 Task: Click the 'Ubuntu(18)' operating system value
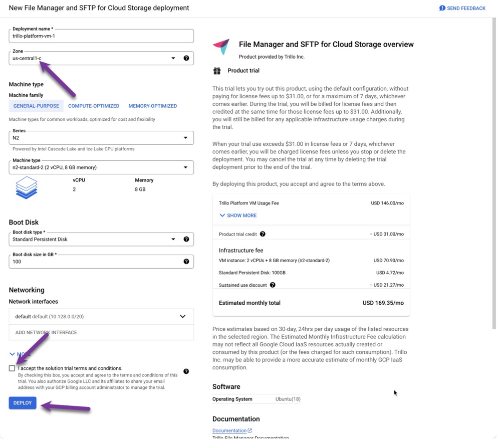coord(288,399)
